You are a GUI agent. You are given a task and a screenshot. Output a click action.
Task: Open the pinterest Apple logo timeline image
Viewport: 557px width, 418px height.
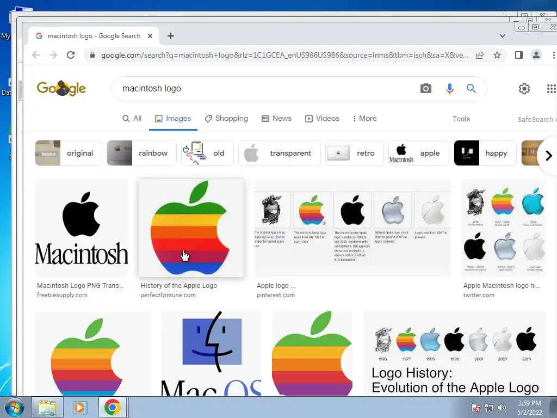click(x=352, y=228)
